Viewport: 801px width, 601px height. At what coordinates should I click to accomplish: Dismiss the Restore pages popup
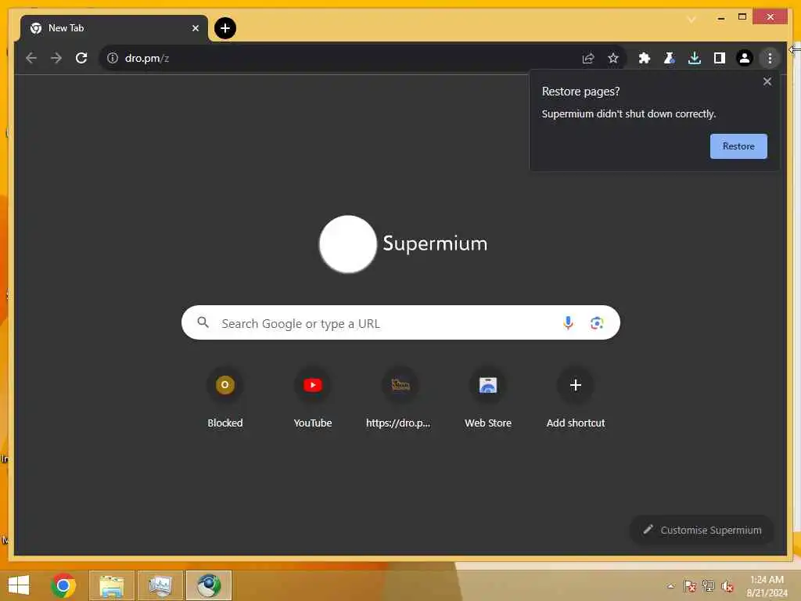click(x=767, y=81)
